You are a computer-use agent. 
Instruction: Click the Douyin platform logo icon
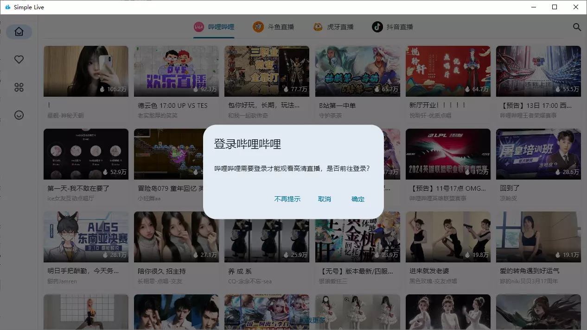377,27
